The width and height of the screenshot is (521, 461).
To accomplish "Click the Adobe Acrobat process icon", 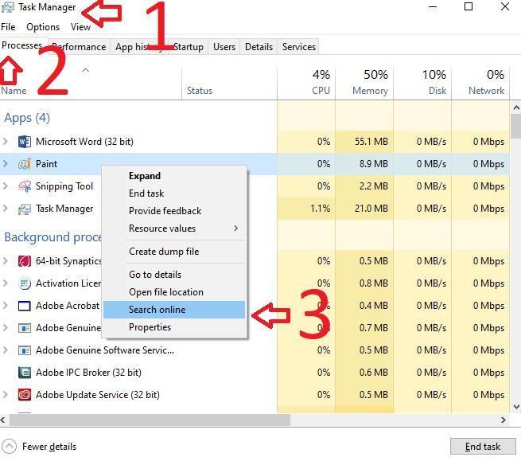I will pyautogui.click(x=24, y=306).
